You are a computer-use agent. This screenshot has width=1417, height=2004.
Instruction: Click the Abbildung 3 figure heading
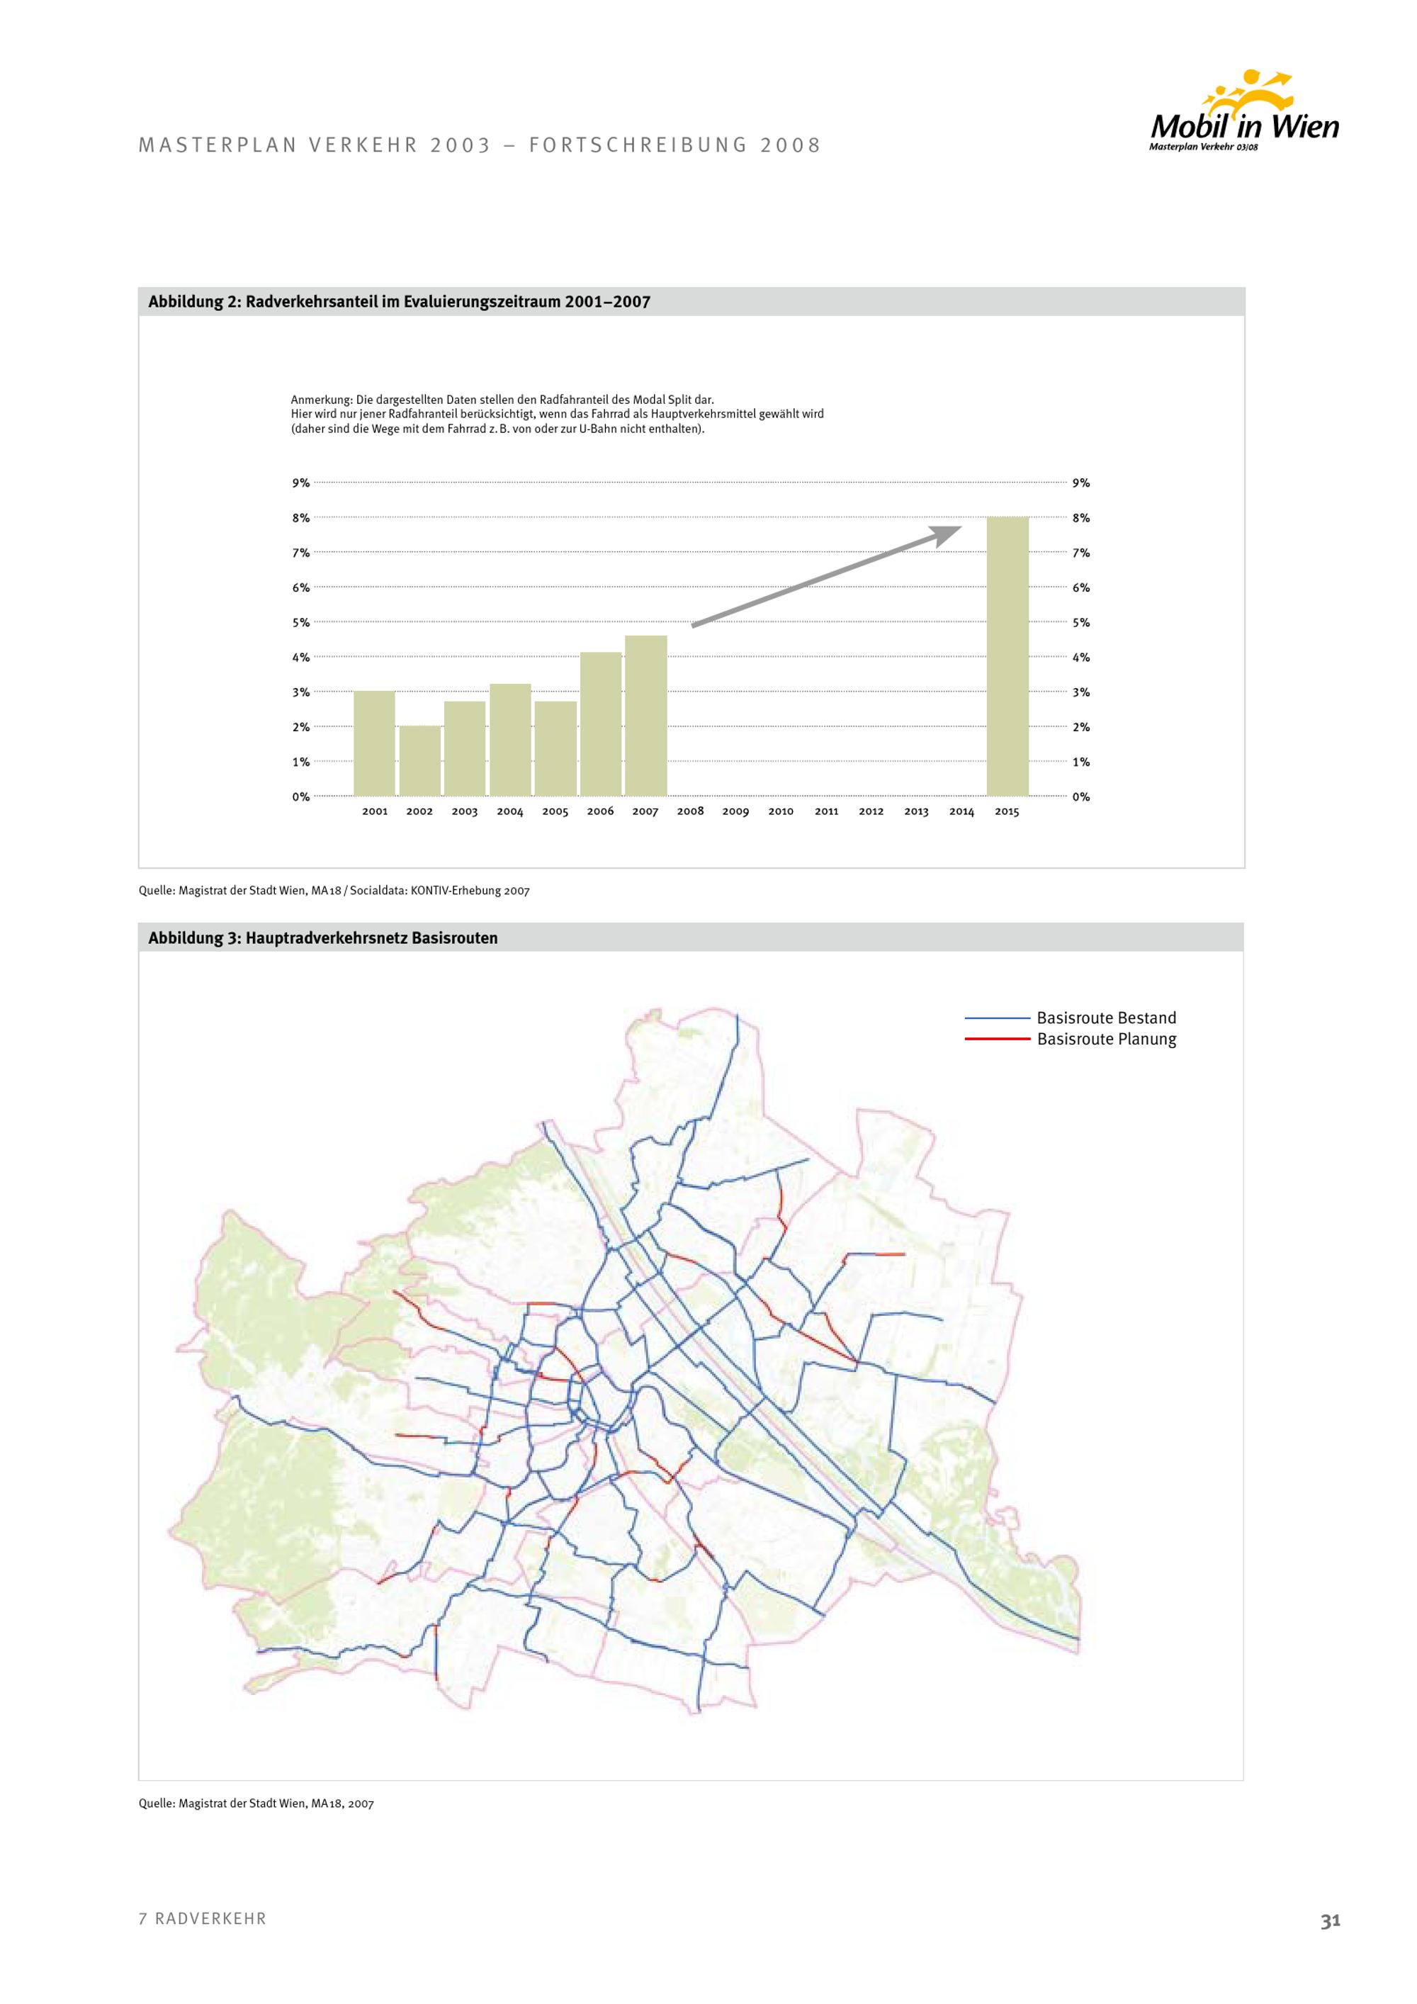[323, 938]
